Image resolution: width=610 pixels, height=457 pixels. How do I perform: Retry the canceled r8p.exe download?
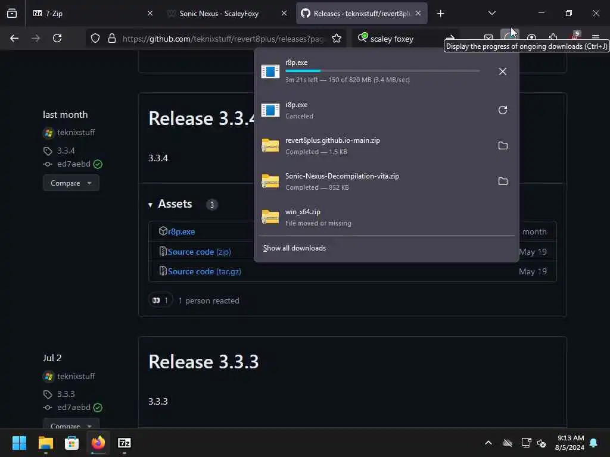coord(502,110)
